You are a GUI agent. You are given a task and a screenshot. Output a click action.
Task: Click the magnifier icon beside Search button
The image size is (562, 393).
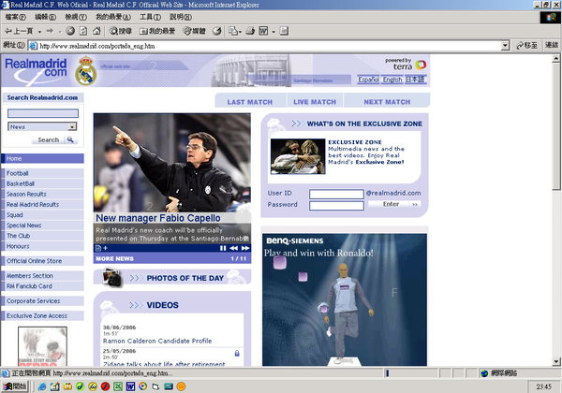[70, 139]
